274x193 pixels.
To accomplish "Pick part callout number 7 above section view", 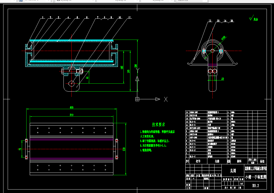I will click(98, 17).
